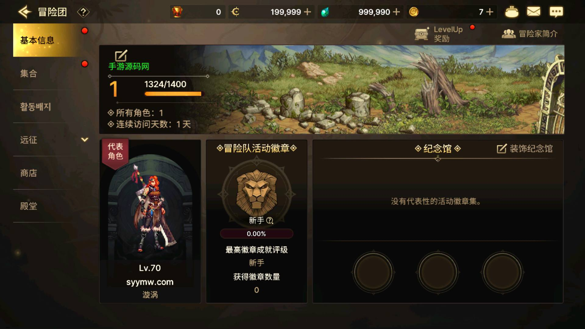Open the LevelUp 奖励 treasure chest
The height and width of the screenshot is (329, 585).
coord(422,34)
